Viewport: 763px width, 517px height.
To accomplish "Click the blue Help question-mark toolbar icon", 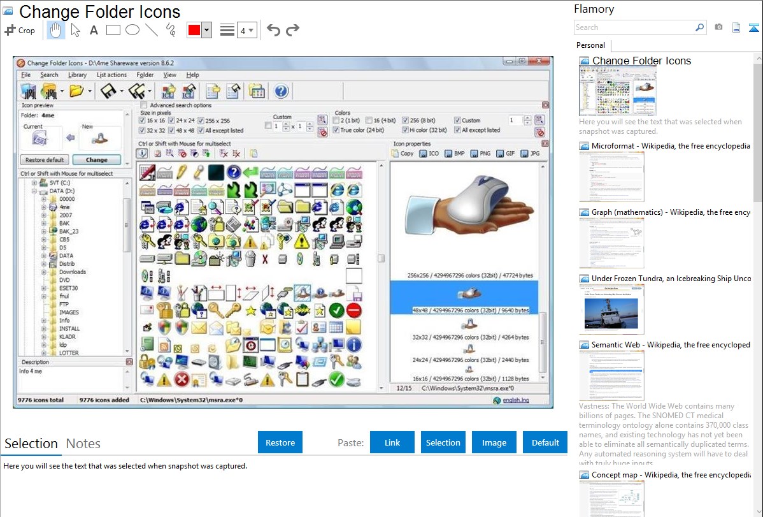I will click(x=282, y=91).
